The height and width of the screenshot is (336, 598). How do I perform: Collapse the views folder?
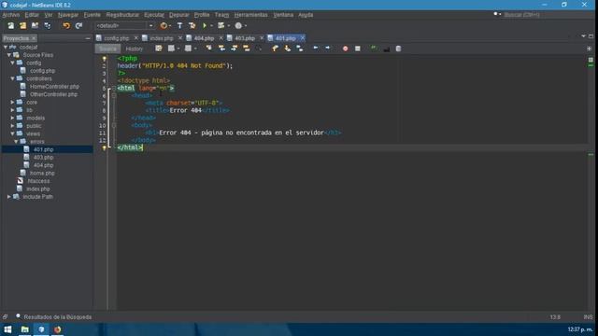point(12,133)
